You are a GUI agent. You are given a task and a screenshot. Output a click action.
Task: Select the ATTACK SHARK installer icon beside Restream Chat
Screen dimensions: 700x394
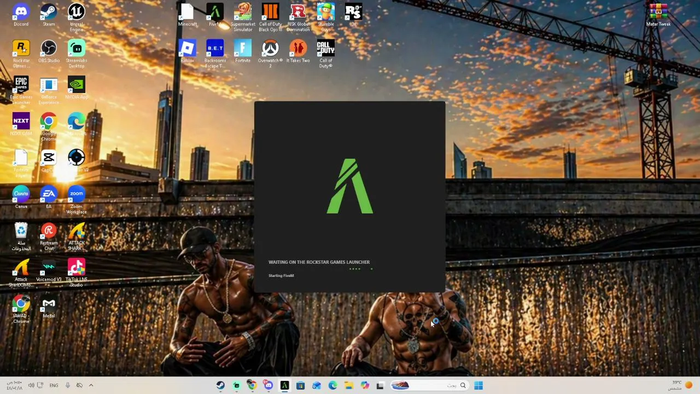[x=77, y=236]
